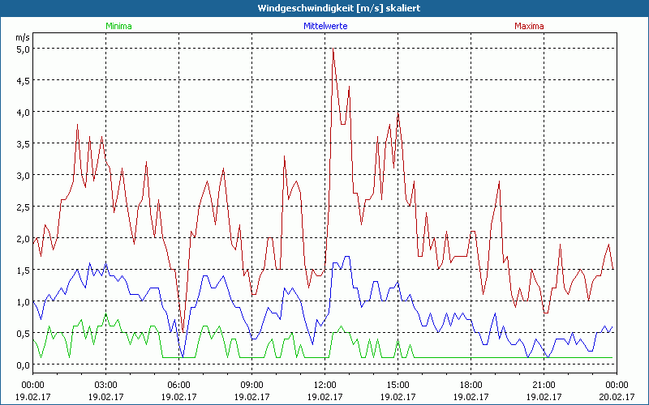Select the 12:00 time axis label
Screen dimensions: 649x405
324,385
